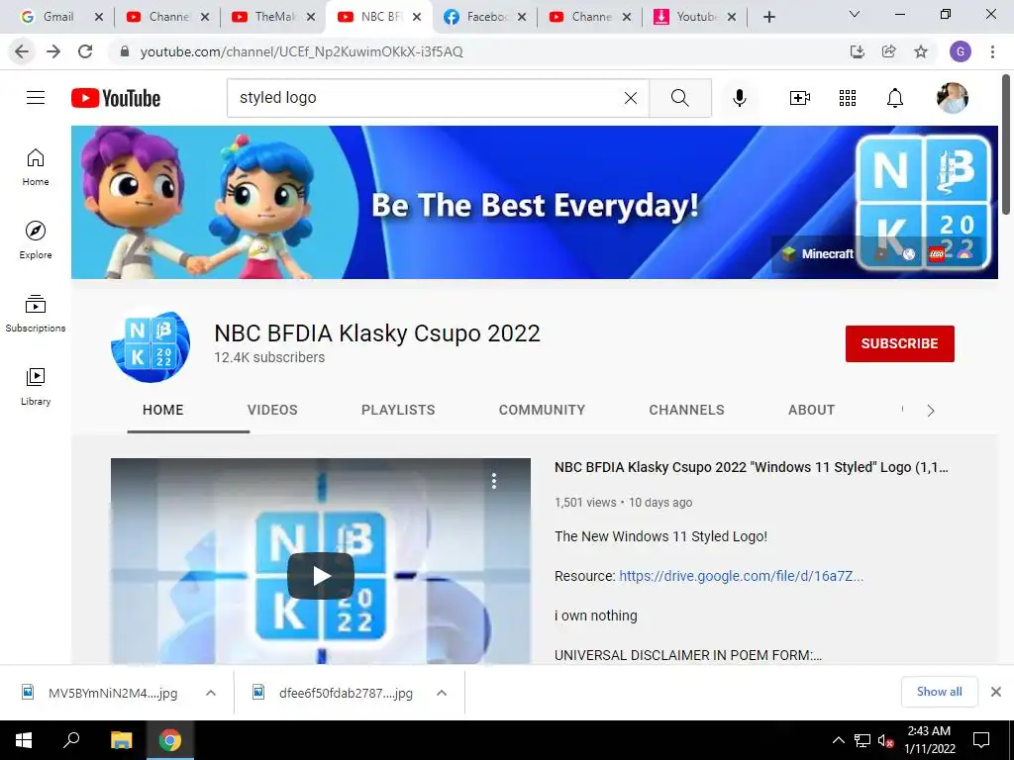Click the 12.4K subscribers text
The image size is (1014, 760).
[269, 357]
